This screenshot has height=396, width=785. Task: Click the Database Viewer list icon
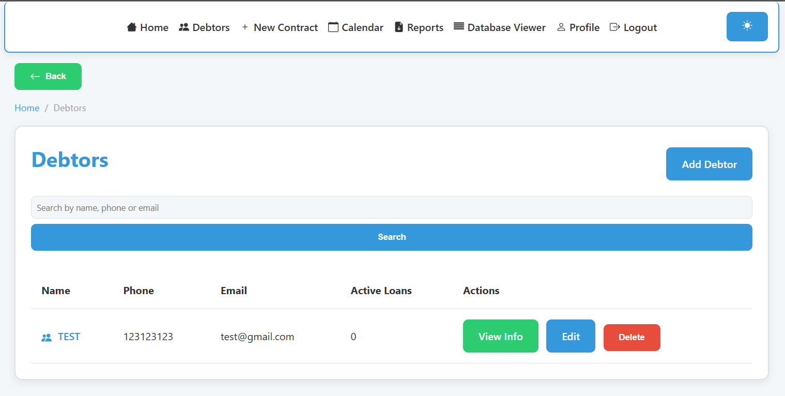point(459,26)
